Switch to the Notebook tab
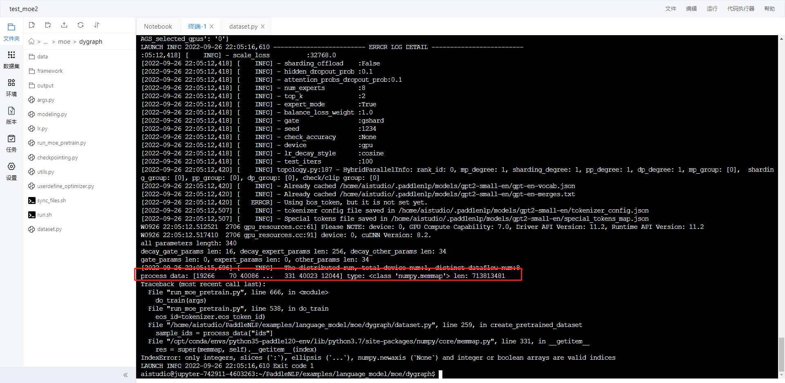 point(157,26)
